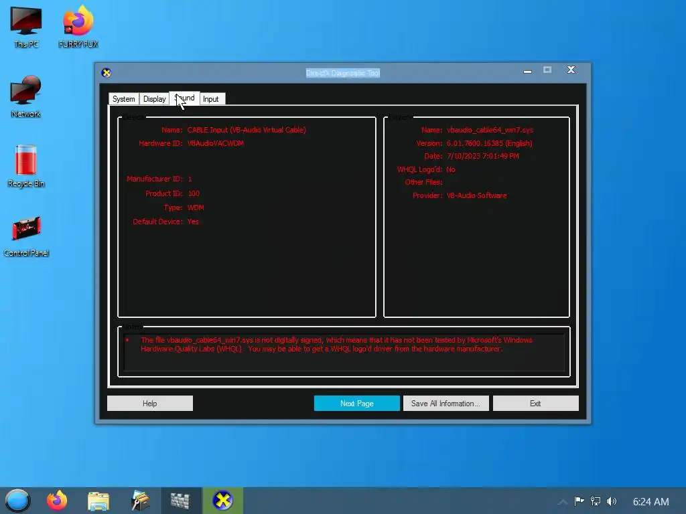Click driver name vbaudio_cable64_win7.sys
The width and height of the screenshot is (686, 514).
click(x=490, y=130)
